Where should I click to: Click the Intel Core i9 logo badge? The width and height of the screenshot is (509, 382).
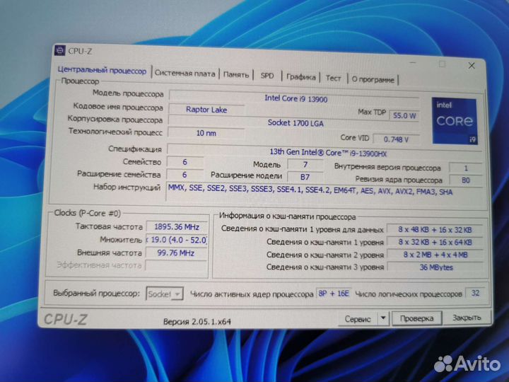coord(455,121)
